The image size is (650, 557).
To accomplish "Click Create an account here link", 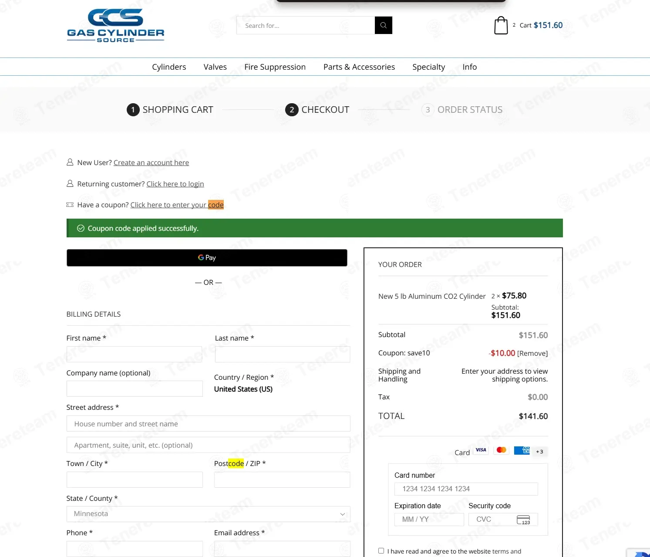I will pos(151,162).
